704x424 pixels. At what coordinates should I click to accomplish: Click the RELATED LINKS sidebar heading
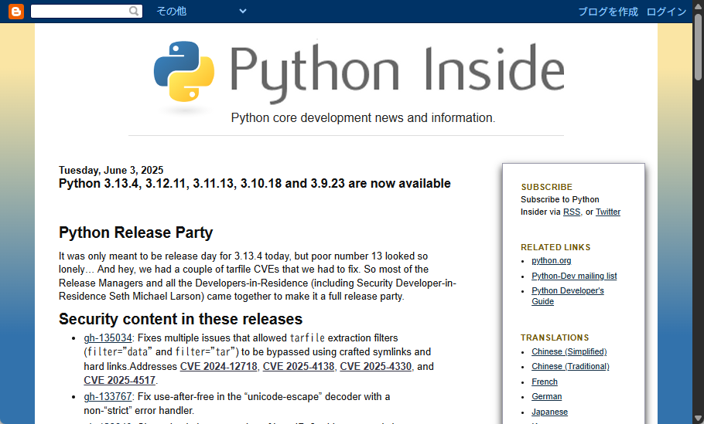pos(555,247)
